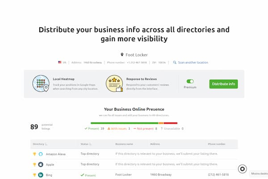Toggle the Premium switch
The height and width of the screenshot is (179, 268).
pos(190,81)
